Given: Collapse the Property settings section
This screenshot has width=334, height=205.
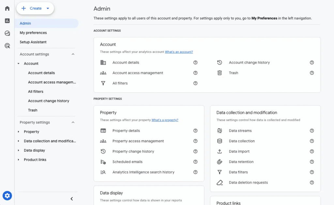Looking at the screenshot, I should [73, 122].
